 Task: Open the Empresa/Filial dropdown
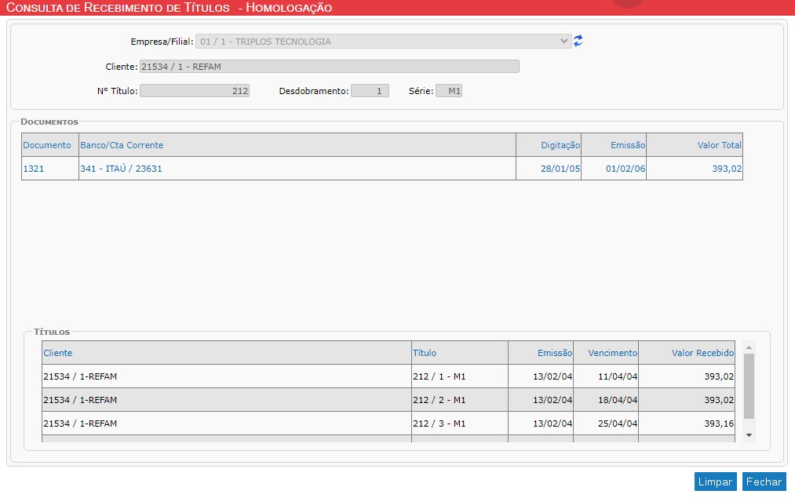coord(383,42)
